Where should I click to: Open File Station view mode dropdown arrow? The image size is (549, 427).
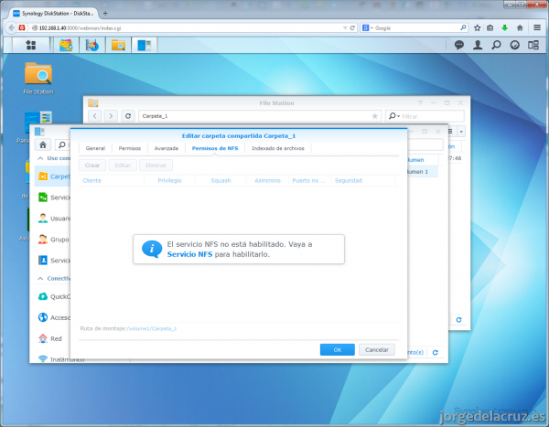(461, 132)
